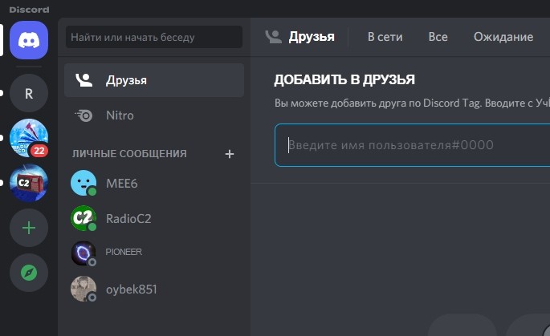
Task: Click the Nitro icon in the sidebar
Action: pyautogui.click(x=84, y=115)
